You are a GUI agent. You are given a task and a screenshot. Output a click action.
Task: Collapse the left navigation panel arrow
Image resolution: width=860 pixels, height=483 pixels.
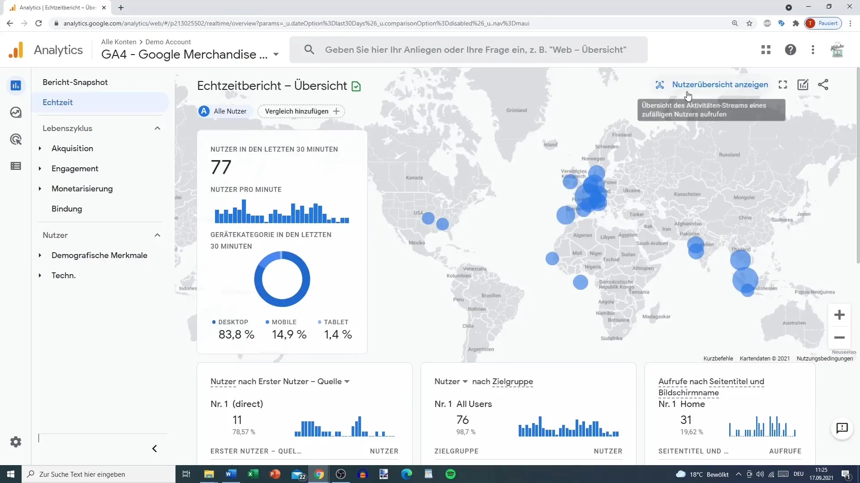pos(155,449)
